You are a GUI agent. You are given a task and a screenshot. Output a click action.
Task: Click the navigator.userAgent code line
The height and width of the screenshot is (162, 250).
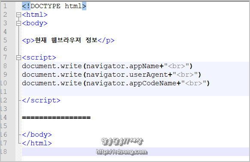pos(112,75)
